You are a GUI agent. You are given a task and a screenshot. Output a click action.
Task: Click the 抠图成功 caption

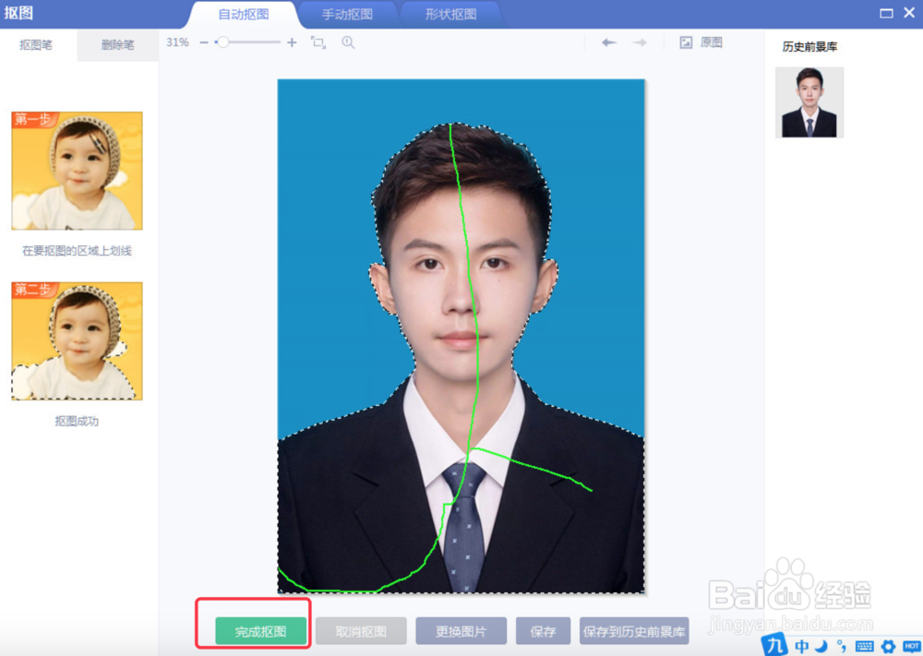click(78, 422)
